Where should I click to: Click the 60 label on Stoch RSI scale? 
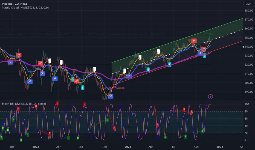point(246,119)
